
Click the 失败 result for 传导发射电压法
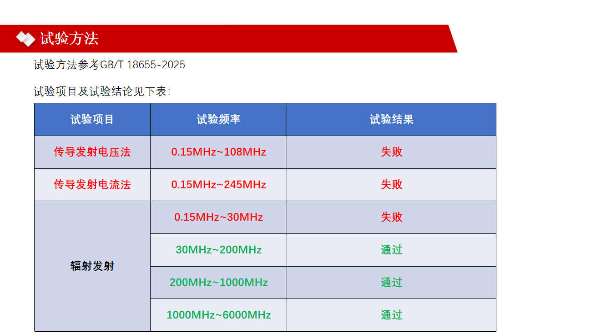point(391,152)
